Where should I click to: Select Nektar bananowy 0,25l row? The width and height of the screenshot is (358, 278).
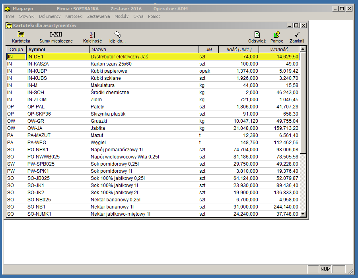point(153,200)
